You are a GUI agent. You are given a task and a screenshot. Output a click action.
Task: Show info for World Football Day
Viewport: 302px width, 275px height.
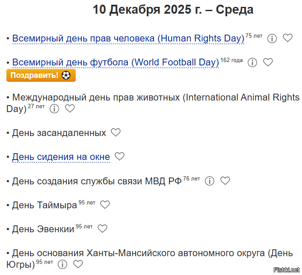click(252, 62)
